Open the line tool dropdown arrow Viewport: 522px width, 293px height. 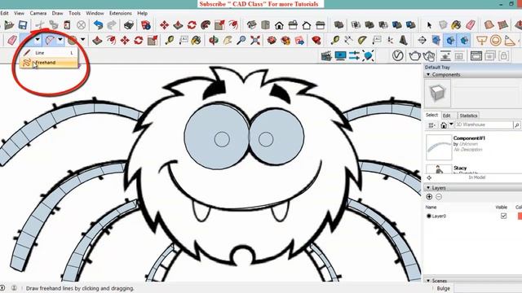38,40
